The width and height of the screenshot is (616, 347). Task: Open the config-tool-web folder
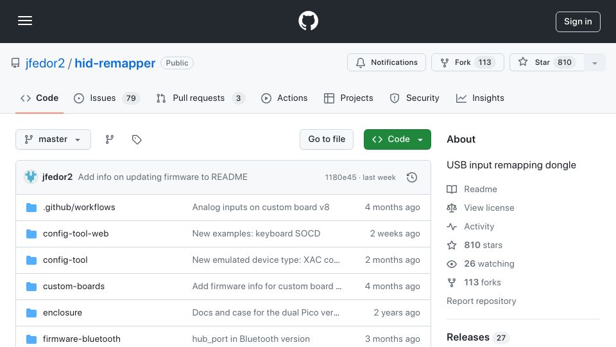[x=76, y=234]
